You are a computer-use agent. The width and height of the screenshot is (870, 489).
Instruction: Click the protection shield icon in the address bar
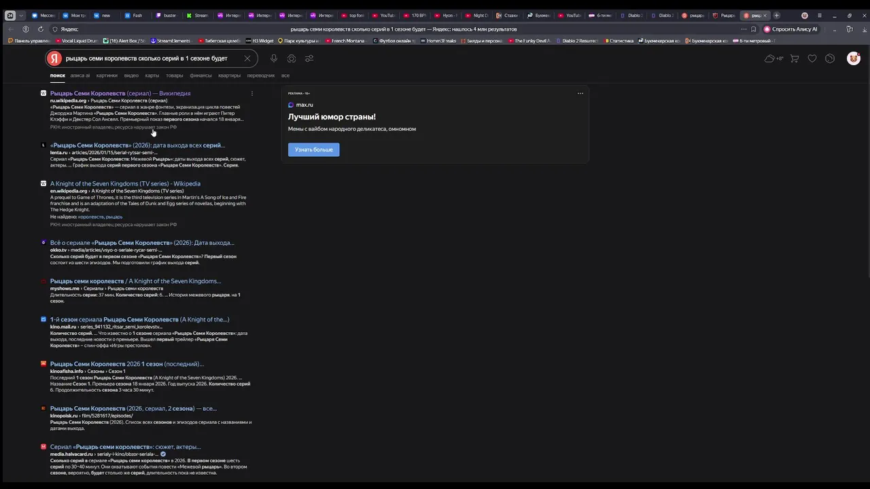click(55, 29)
